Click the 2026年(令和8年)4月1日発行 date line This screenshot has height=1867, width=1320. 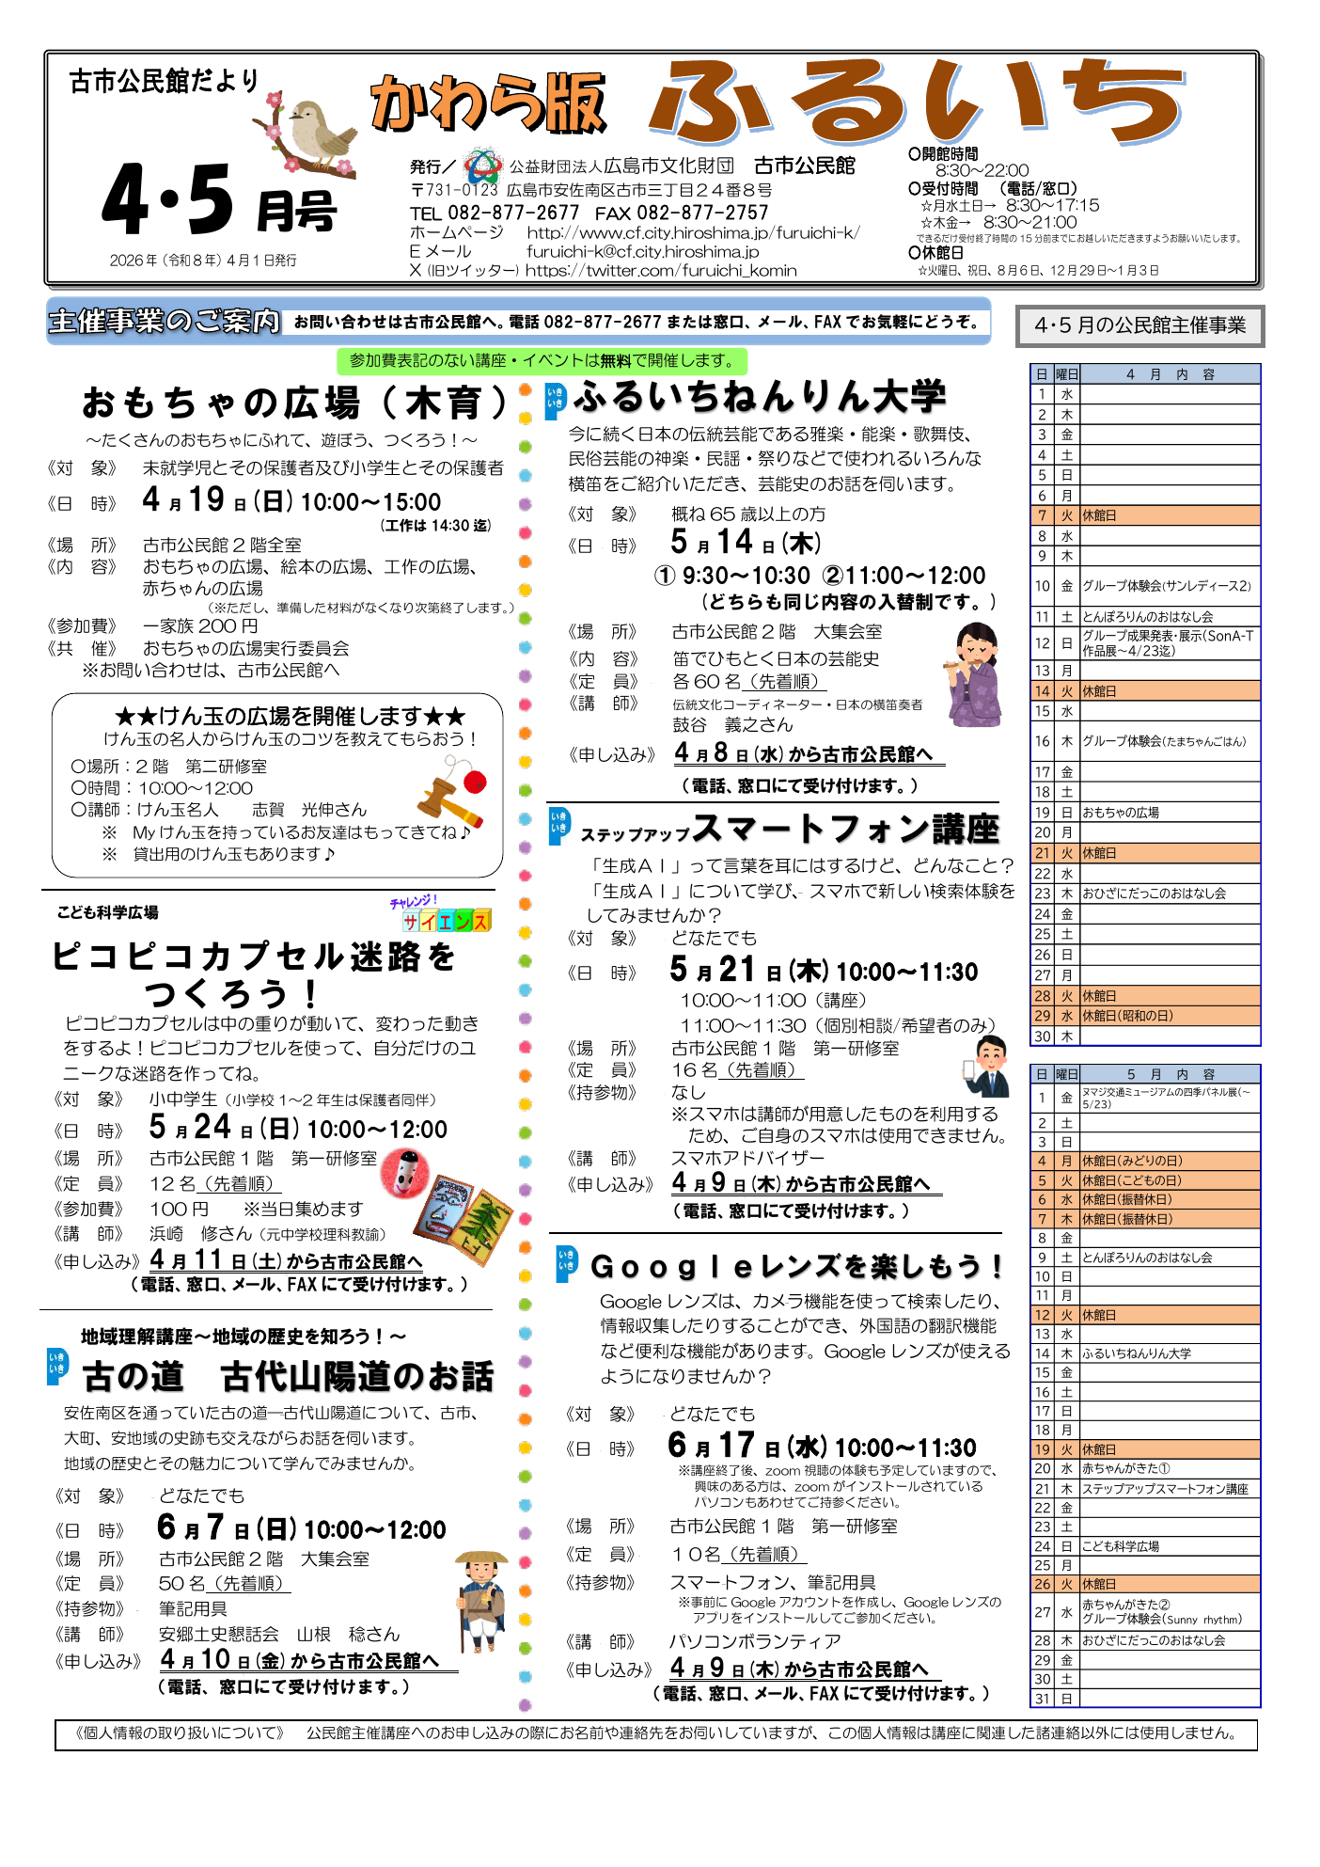click(203, 261)
